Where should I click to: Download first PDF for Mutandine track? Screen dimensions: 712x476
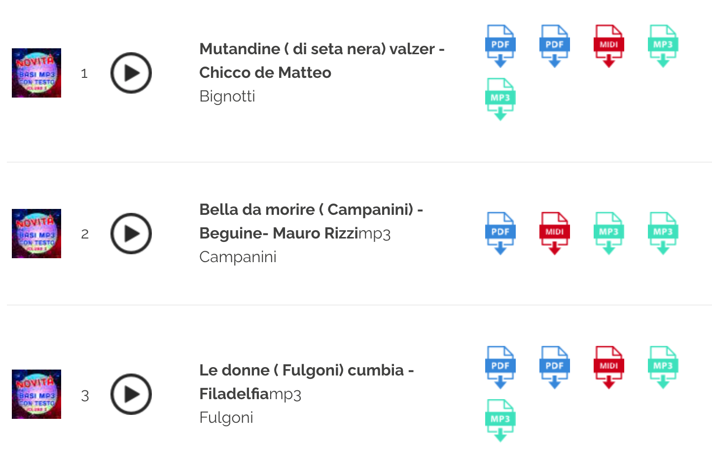click(500, 46)
